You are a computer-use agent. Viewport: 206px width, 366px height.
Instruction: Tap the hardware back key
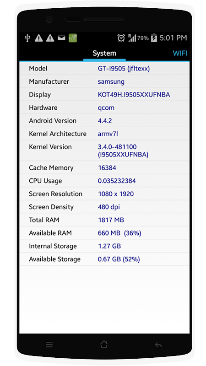click(x=158, y=344)
